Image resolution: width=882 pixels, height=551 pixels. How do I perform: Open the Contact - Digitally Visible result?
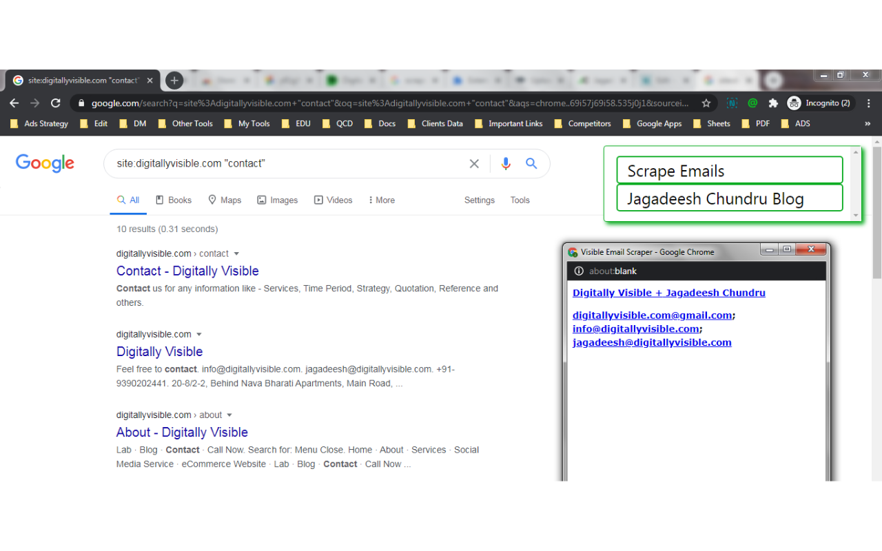[187, 271]
